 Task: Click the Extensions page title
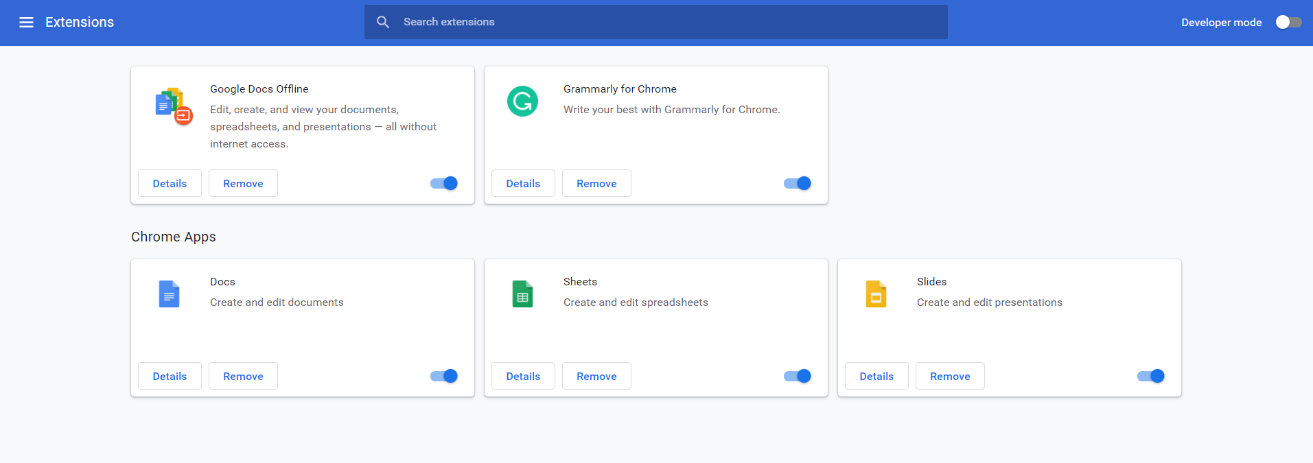point(80,23)
